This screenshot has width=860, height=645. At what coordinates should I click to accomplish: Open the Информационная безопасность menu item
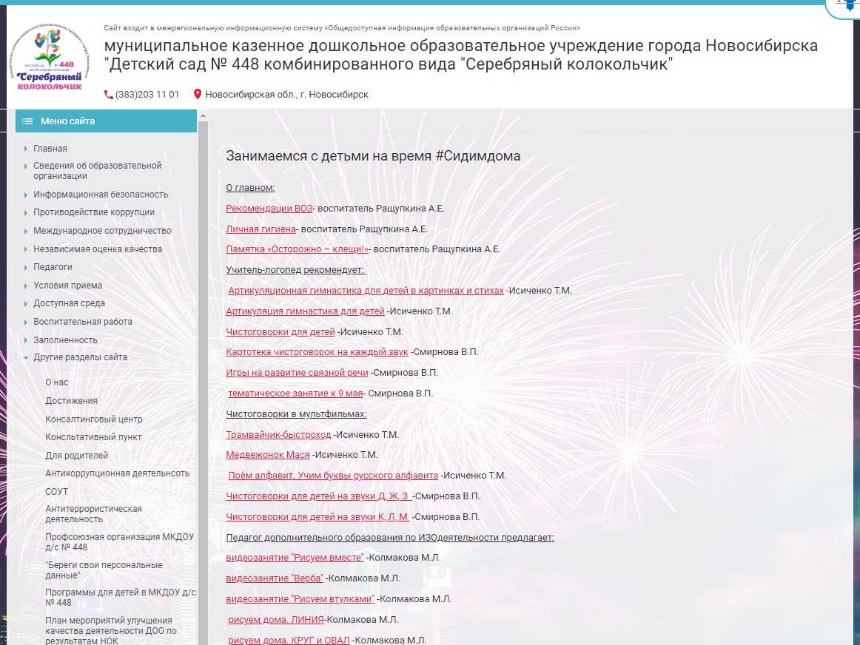click(101, 195)
